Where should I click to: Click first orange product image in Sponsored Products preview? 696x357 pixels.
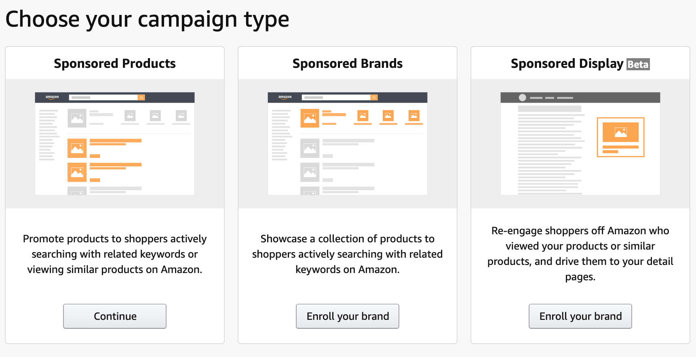(77, 148)
